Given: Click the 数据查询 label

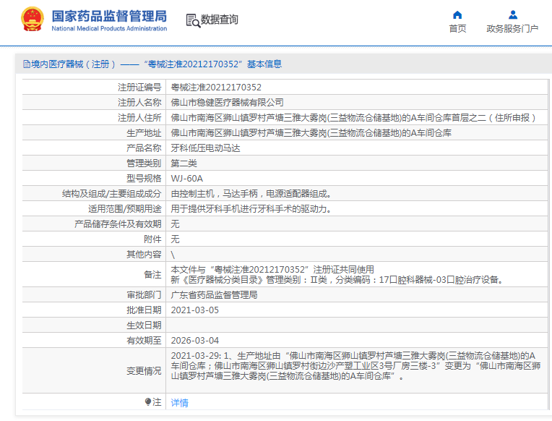Looking at the screenshot, I should (x=219, y=20).
